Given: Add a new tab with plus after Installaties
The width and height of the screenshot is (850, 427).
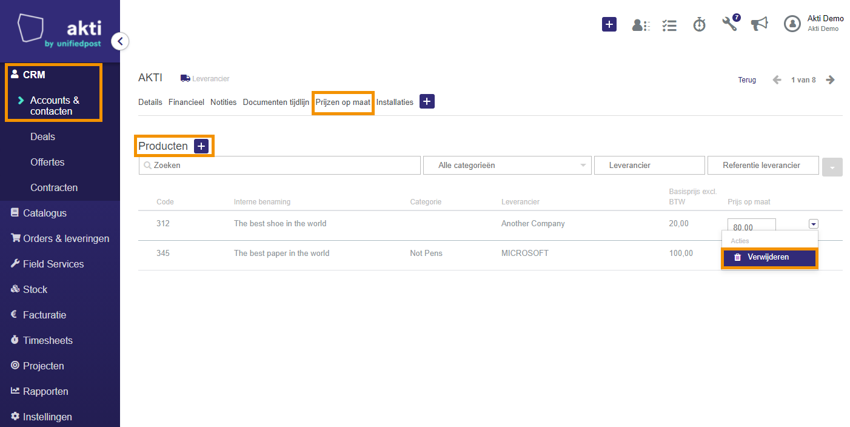Looking at the screenshot, I should pos(427,101).
